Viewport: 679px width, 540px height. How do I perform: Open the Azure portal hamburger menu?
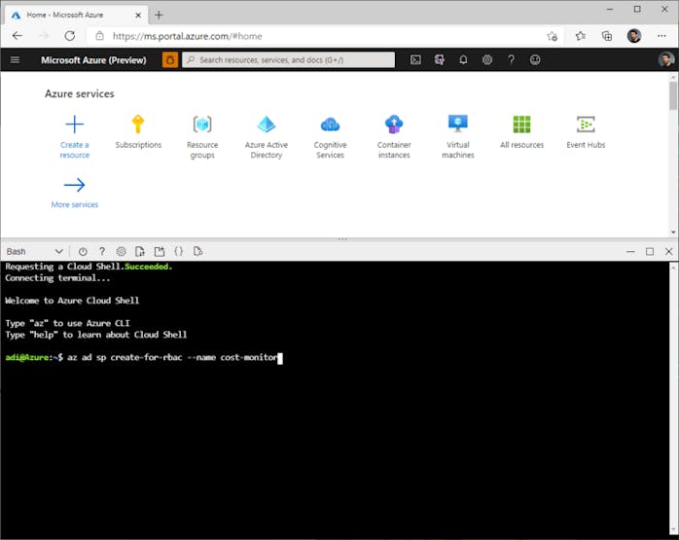click(x=16, y=59)
